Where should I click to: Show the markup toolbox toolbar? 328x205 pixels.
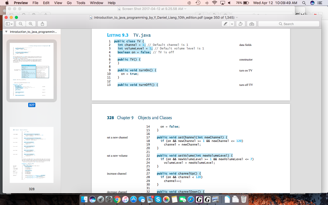click(x=252, y=23)
